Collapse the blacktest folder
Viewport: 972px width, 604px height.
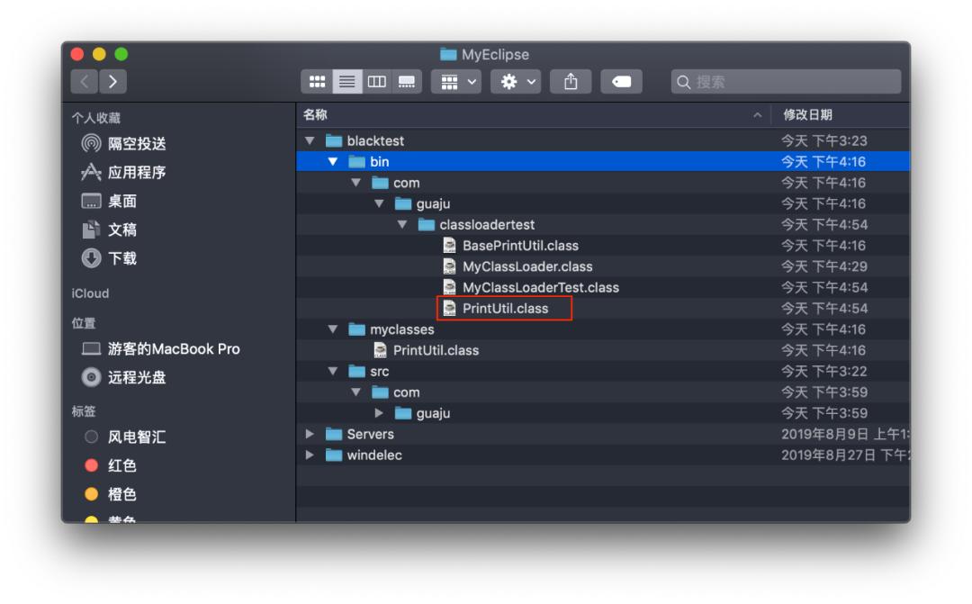click(x=310, y=140)
